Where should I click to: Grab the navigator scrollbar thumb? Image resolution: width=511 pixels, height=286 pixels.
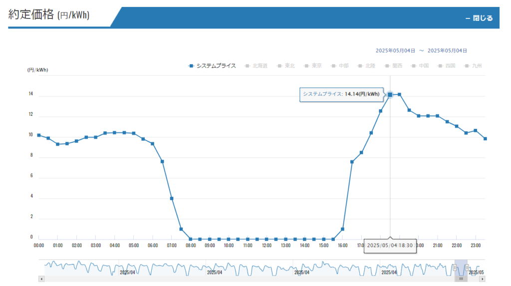point(461,279)
